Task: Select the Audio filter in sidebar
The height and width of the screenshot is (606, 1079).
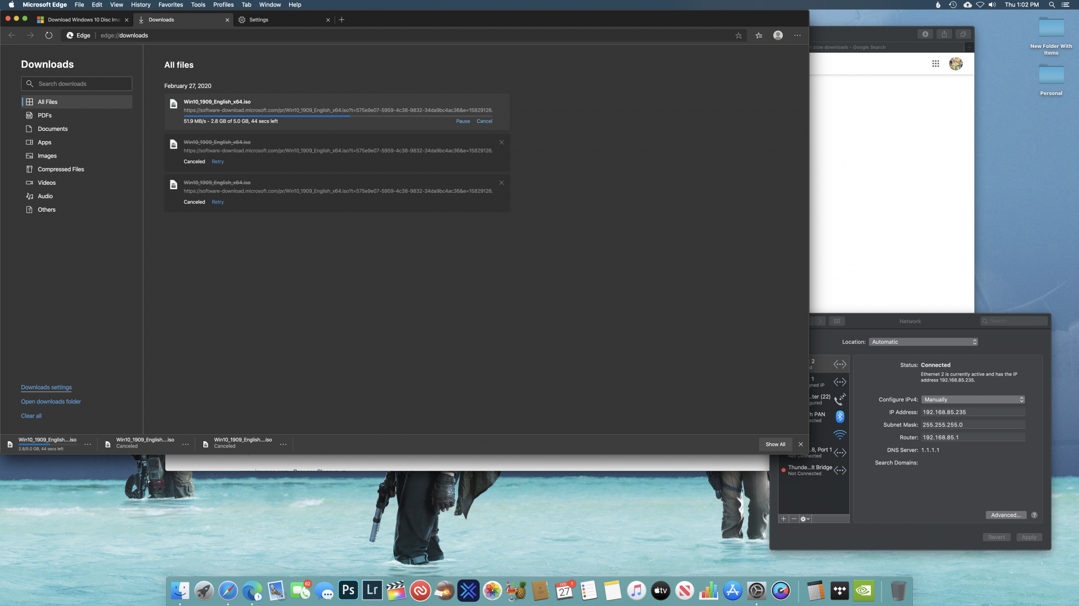Action: tap(77, 196)
